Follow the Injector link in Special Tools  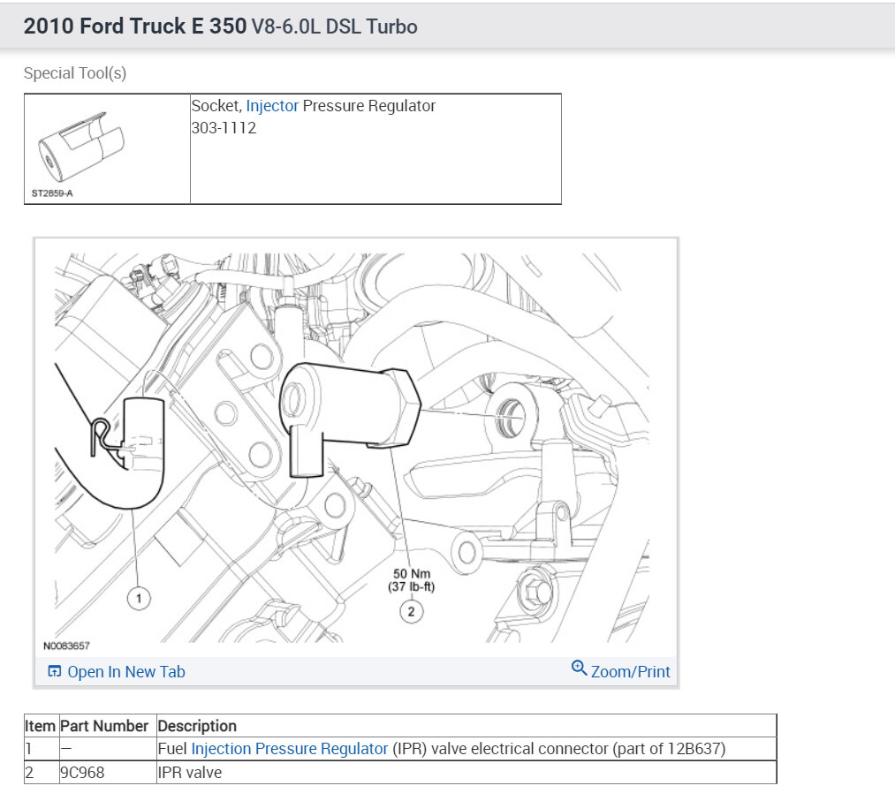(272, 106)
